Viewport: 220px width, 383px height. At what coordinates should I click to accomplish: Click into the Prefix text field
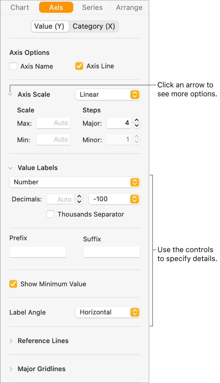click(38, 252)
